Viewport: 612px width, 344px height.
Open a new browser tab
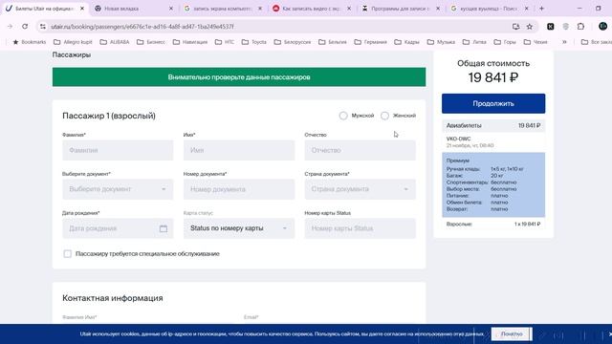542,9
